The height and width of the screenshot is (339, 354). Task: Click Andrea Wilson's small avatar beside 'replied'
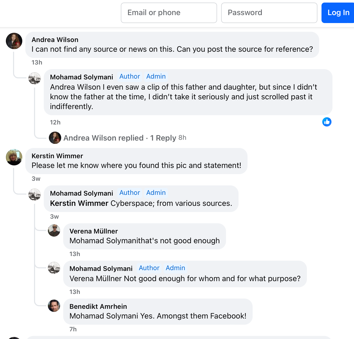[x=55, y=138]
